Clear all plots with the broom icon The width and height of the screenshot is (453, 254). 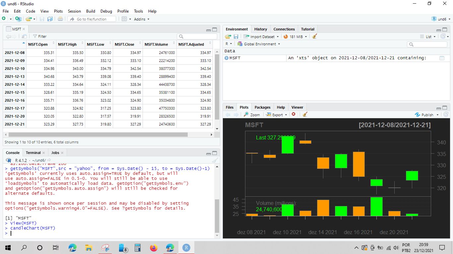[305, 115]
